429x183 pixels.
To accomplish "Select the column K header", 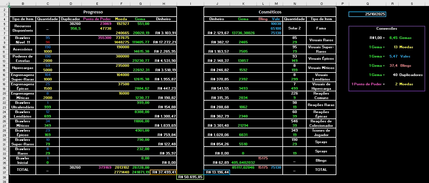I will (243, 4).
